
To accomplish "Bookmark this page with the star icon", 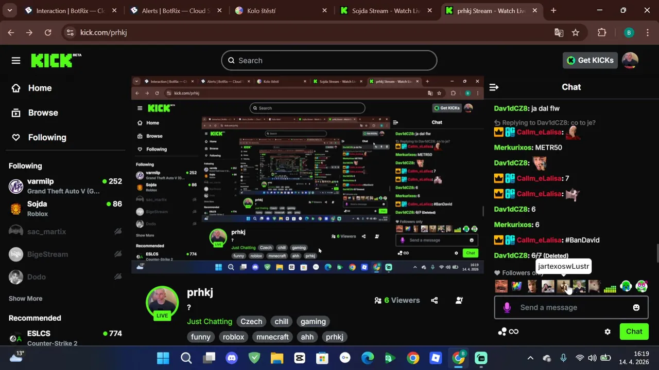I will pos(576,32).
